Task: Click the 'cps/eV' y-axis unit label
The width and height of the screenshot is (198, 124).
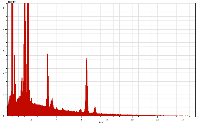Action: coord(12,2)
